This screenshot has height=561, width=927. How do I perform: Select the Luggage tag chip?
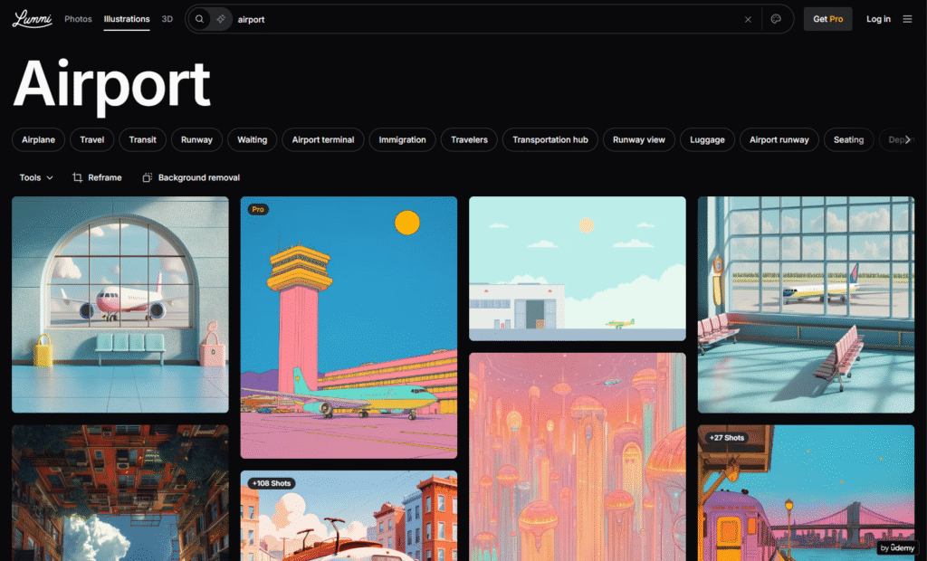(x=707, y=139)
